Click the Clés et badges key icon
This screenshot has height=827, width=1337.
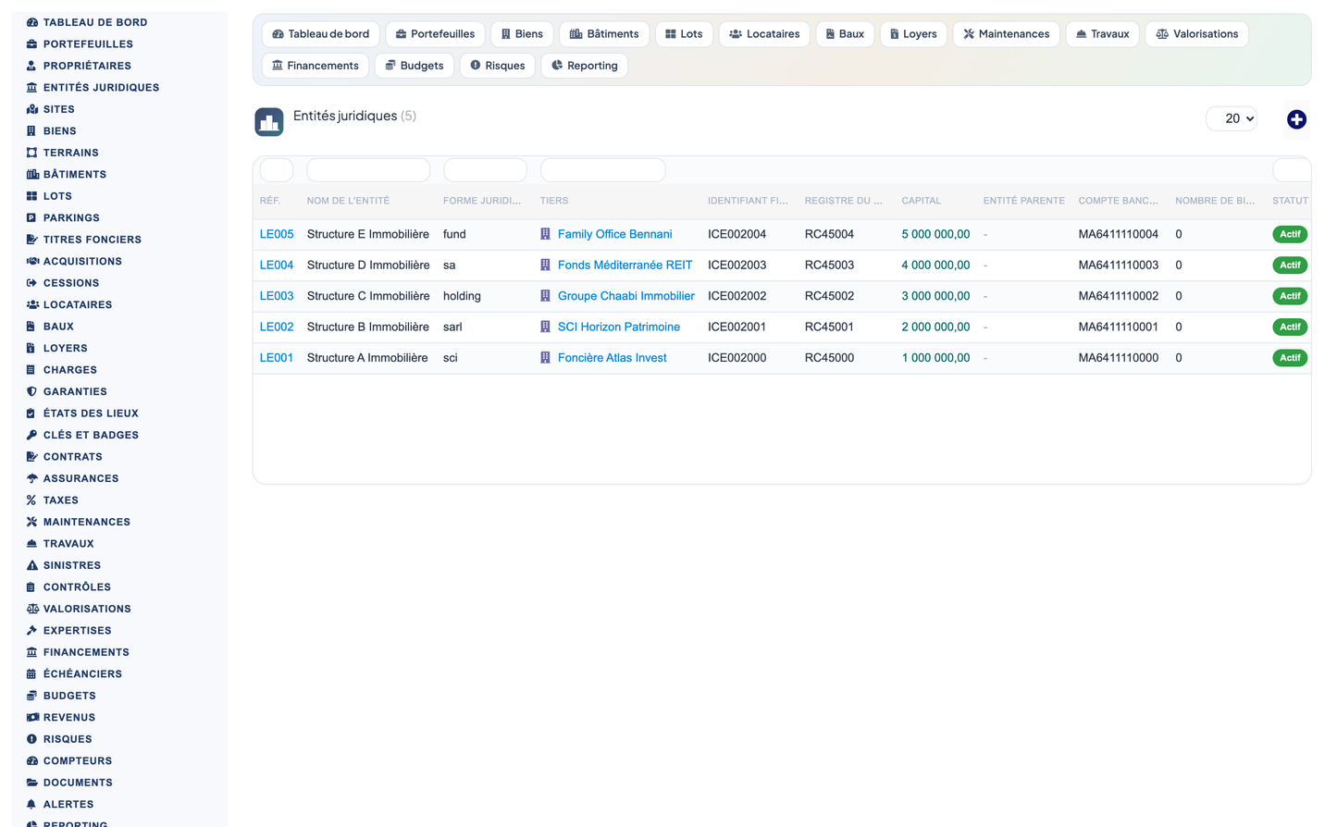[x=32, y=436]
